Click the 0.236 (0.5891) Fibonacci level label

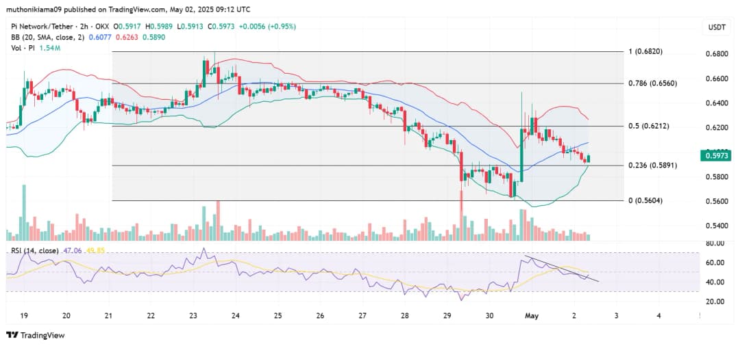coord(652,165)
